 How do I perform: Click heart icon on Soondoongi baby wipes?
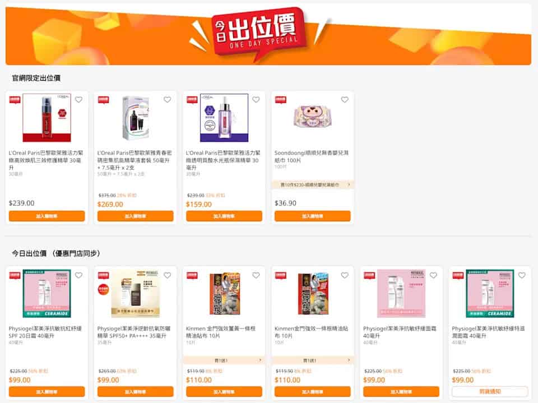click(345, 100)
